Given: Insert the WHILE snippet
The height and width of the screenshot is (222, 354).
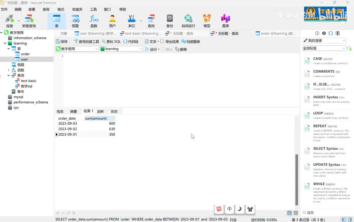Looking at the screenshot, I should click(x=327, y=192).
